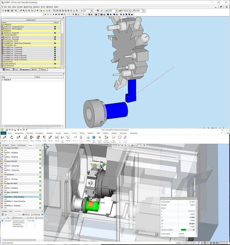Click the Drilling icon in Turning ribbon
This screenshot has width=230, height=245.
click(32, 138)
